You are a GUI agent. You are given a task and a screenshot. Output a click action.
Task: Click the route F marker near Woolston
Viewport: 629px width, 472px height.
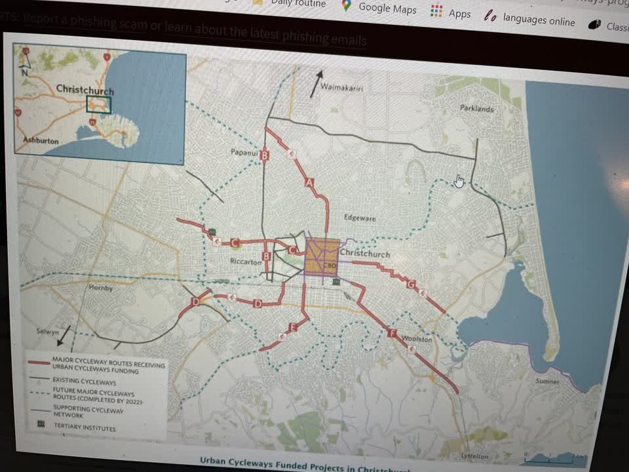coord(392,333)
